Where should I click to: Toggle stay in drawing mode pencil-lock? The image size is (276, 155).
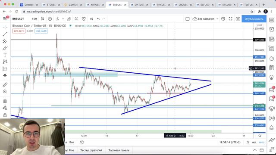(x=5, y=108)
